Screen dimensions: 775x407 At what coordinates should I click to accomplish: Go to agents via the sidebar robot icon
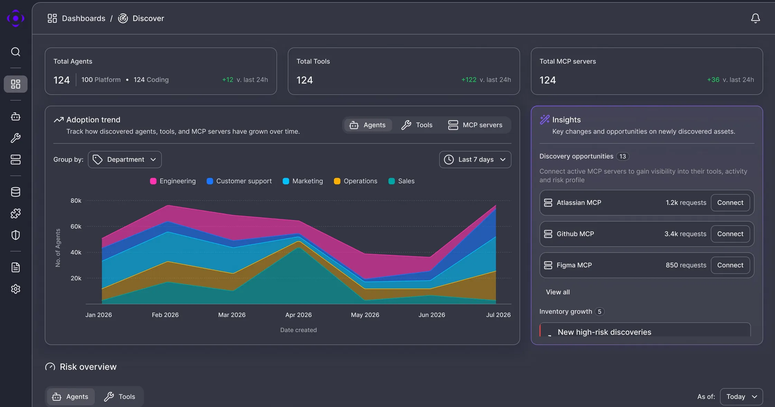[16, 116]
